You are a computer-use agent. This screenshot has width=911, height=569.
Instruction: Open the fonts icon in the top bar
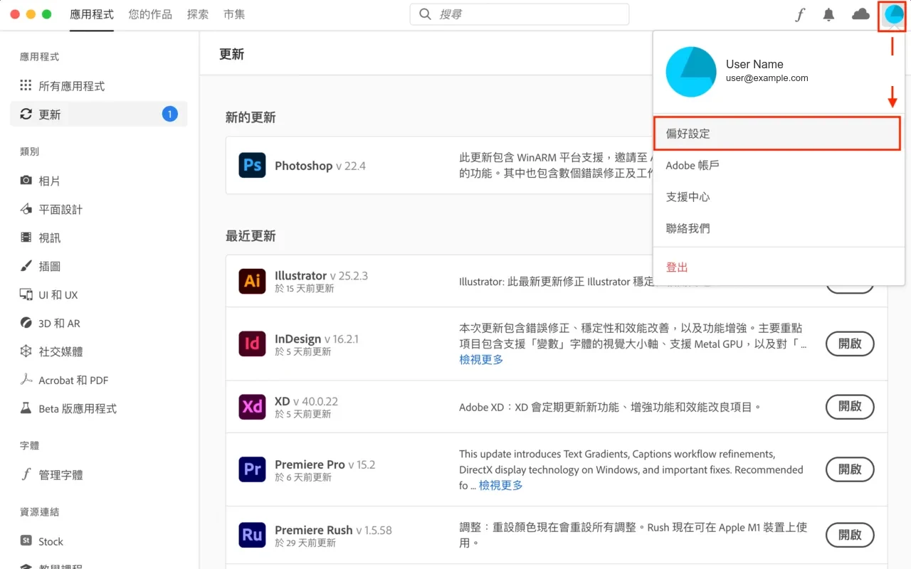point(800,15)
